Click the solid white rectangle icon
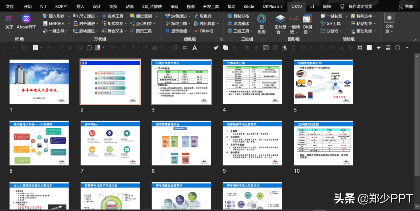Image resolution: width=420 pixels, height=211 pixels. pos(369,48)
